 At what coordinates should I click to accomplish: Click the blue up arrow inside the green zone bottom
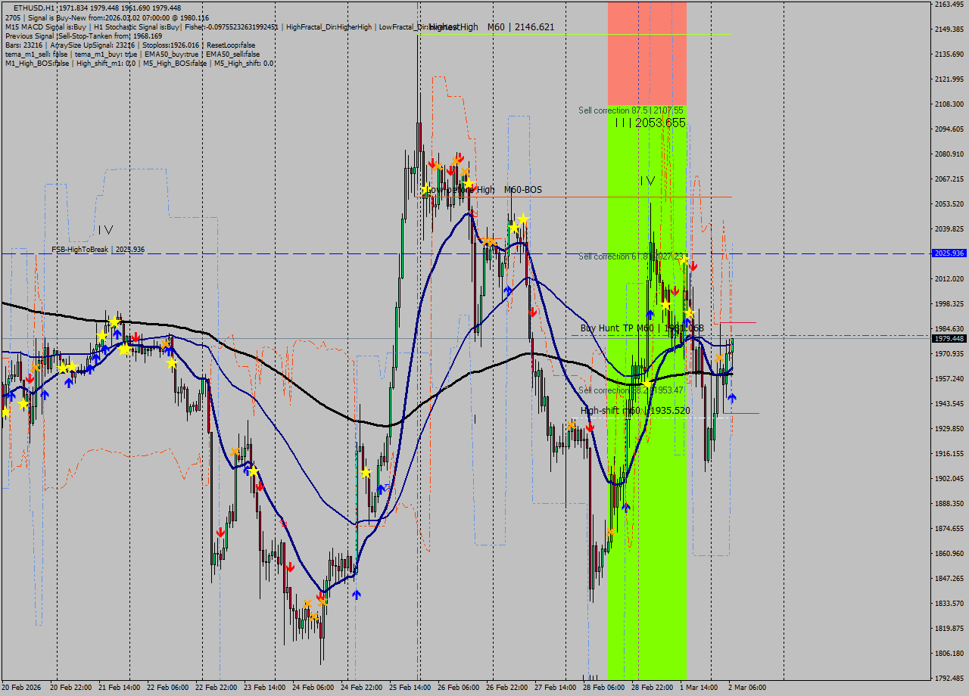pos(626,507)
